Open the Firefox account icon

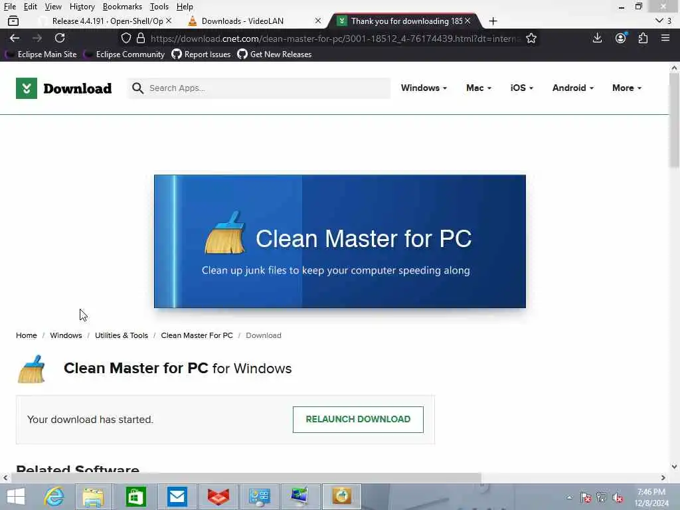(621, 38)
